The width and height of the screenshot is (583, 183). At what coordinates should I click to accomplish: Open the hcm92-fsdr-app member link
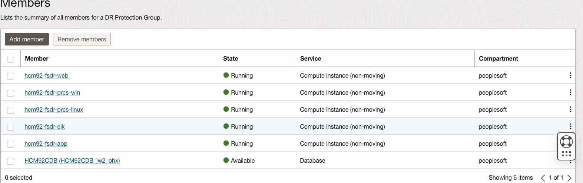(x=46, y=143)
